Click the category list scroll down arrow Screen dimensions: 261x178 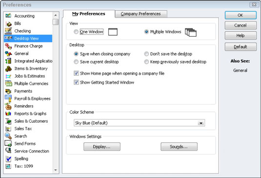click(56, 170)
